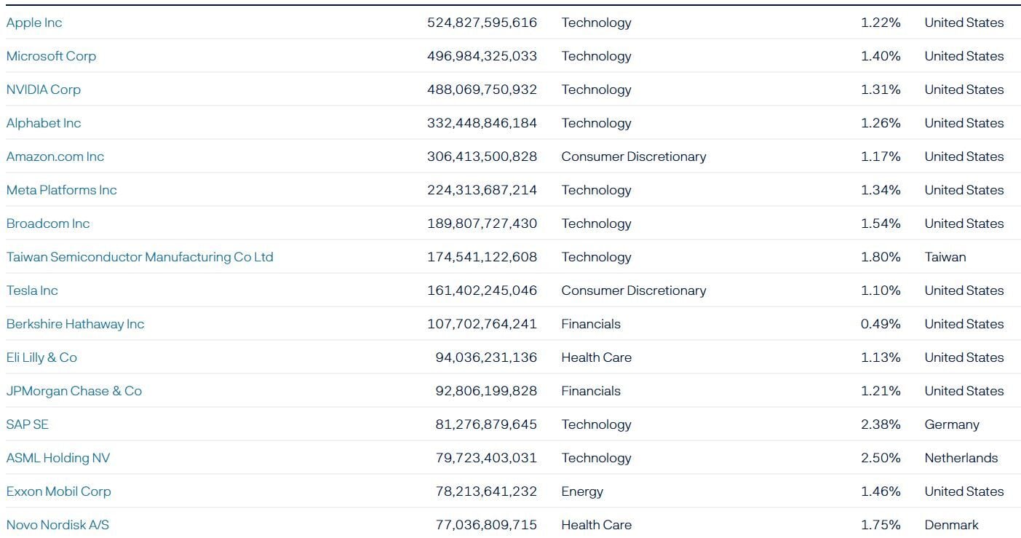1021x538 pixels.
Task: Open the Eli Lilly & Co link
Action: [x=41, y=357]
